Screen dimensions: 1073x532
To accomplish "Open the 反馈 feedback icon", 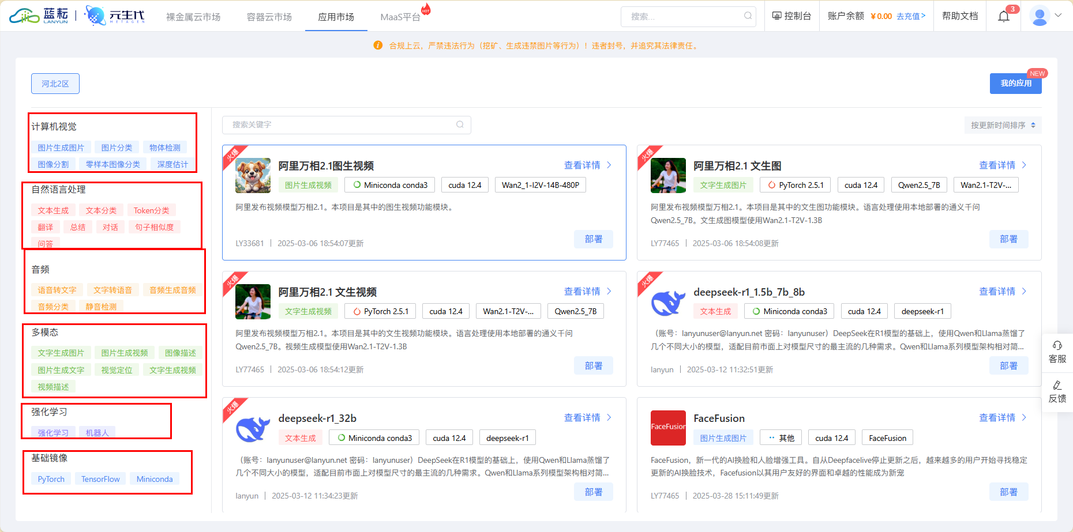I will 1057,385.
